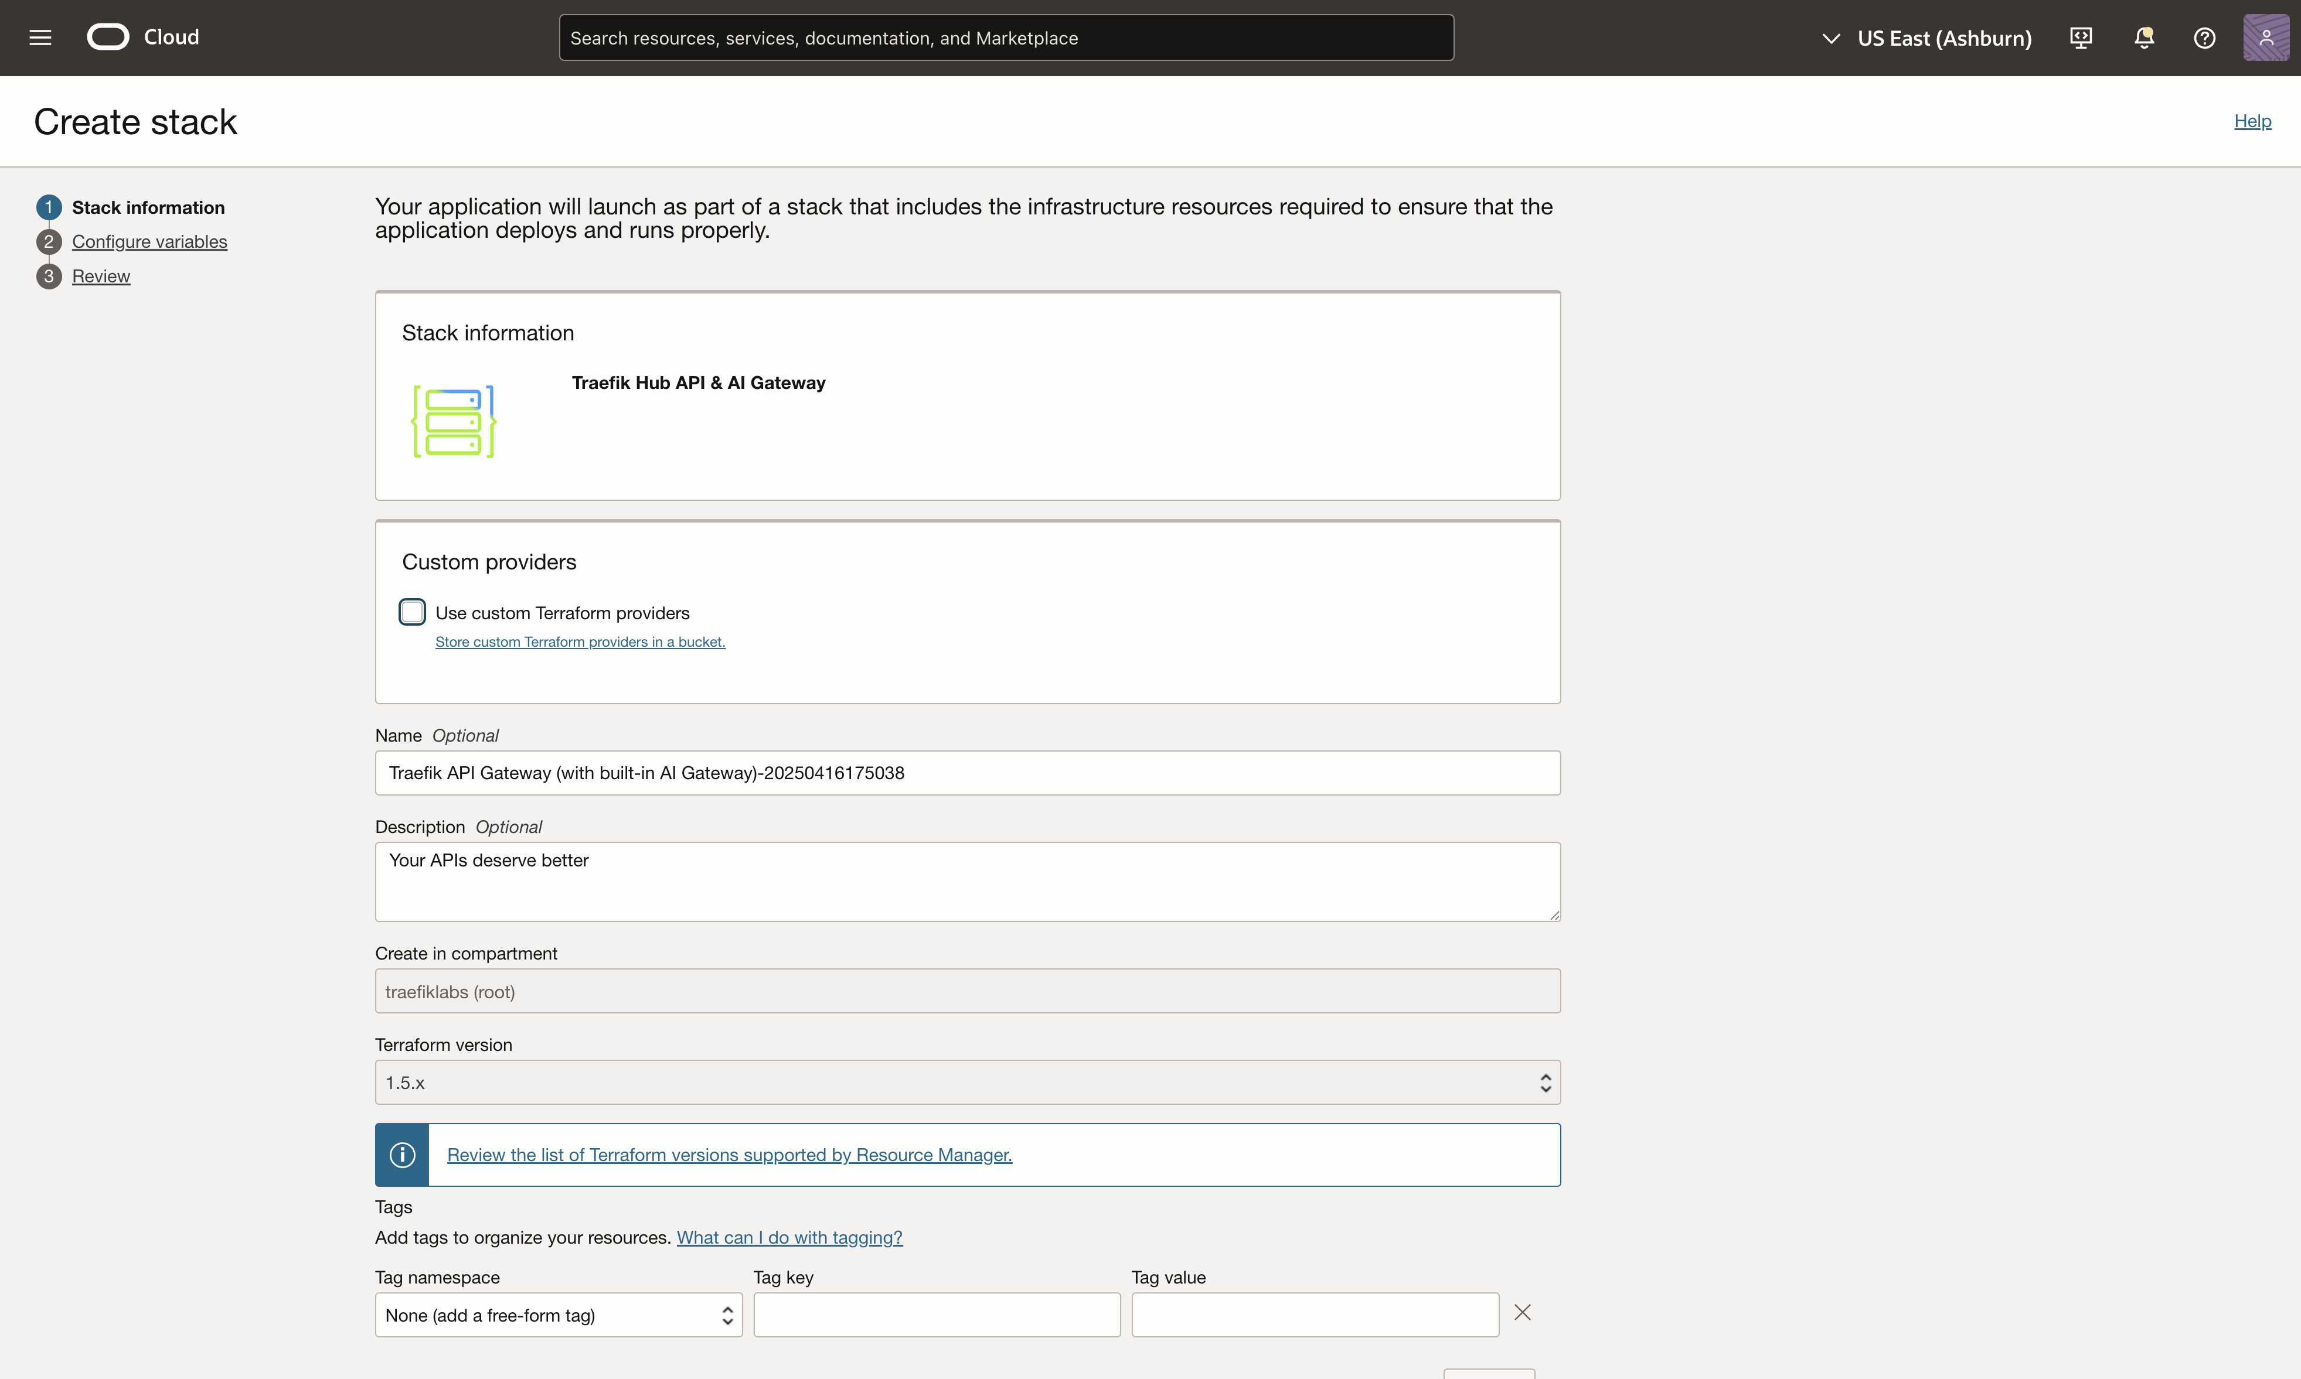This screenshot has height=1379, width=2301.
Task: Click the Traefik Hub stack logo image
Action: 454,422
